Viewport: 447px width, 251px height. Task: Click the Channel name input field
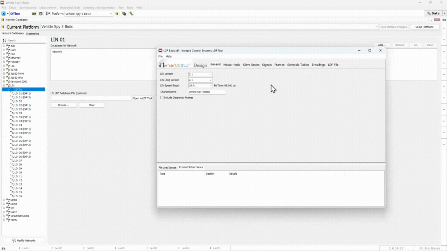click(x=206, y=92)
